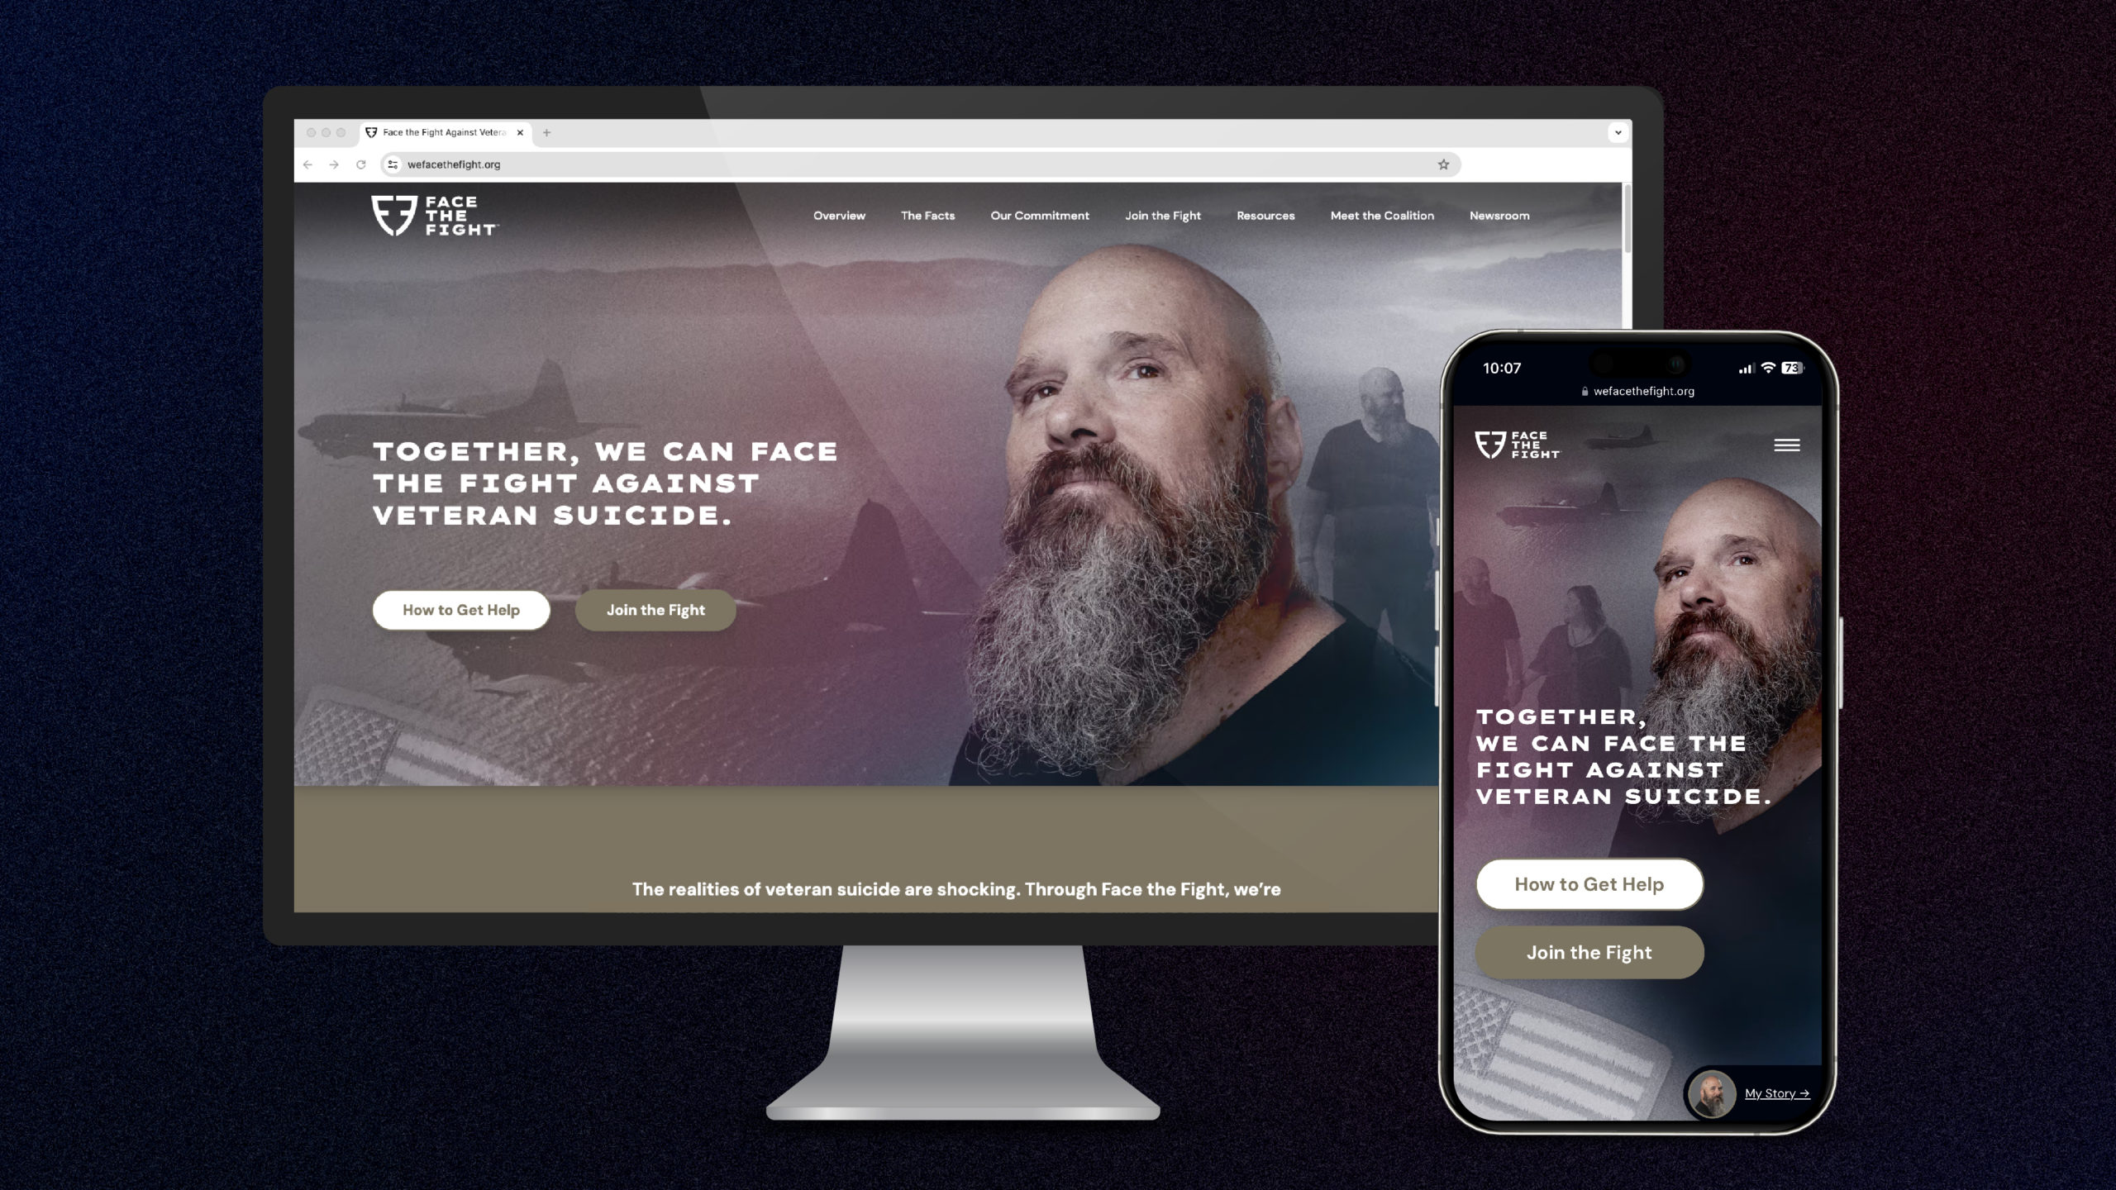The width and height of the screenshot is (2116, 1190).
Task: Click the How to Get Help button
Action: coord(460,609)
